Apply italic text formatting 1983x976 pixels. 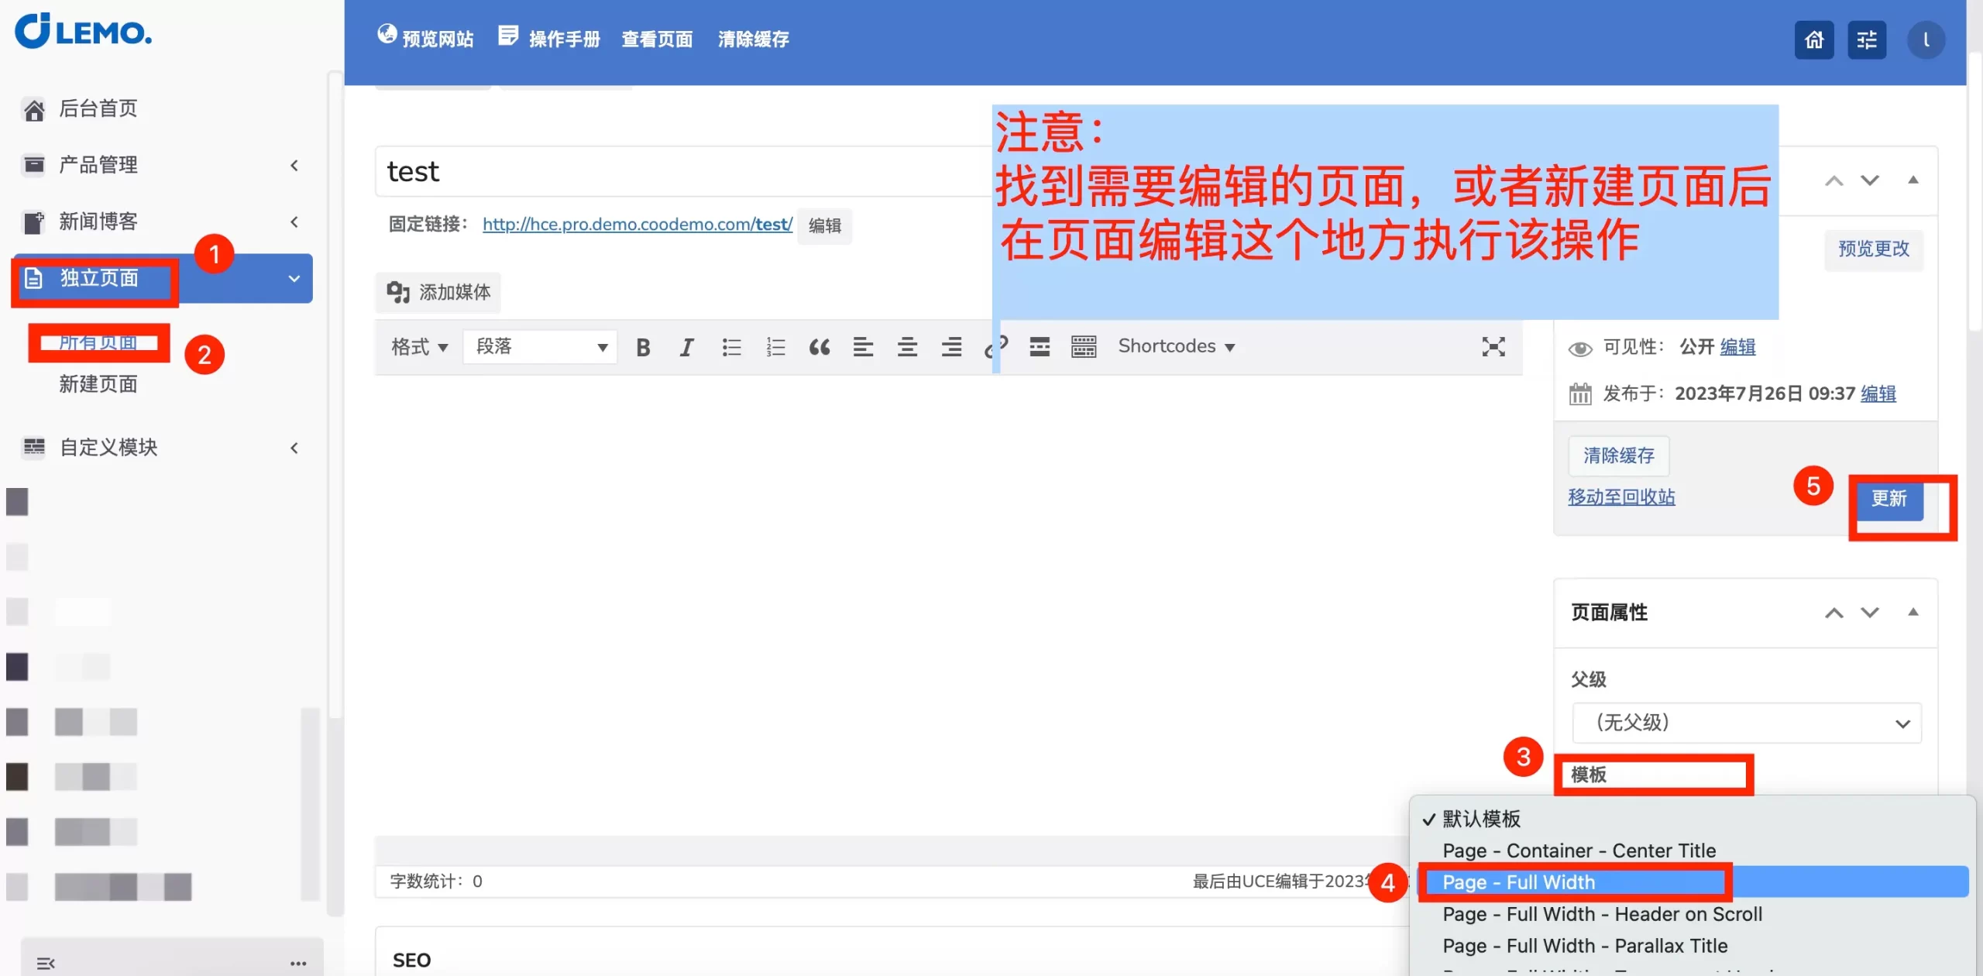click(686, 347)
